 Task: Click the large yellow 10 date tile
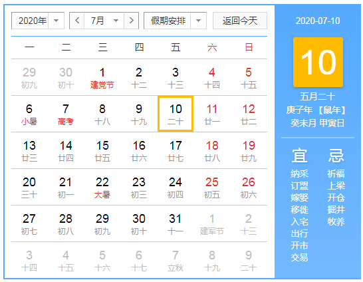(318, 62)
